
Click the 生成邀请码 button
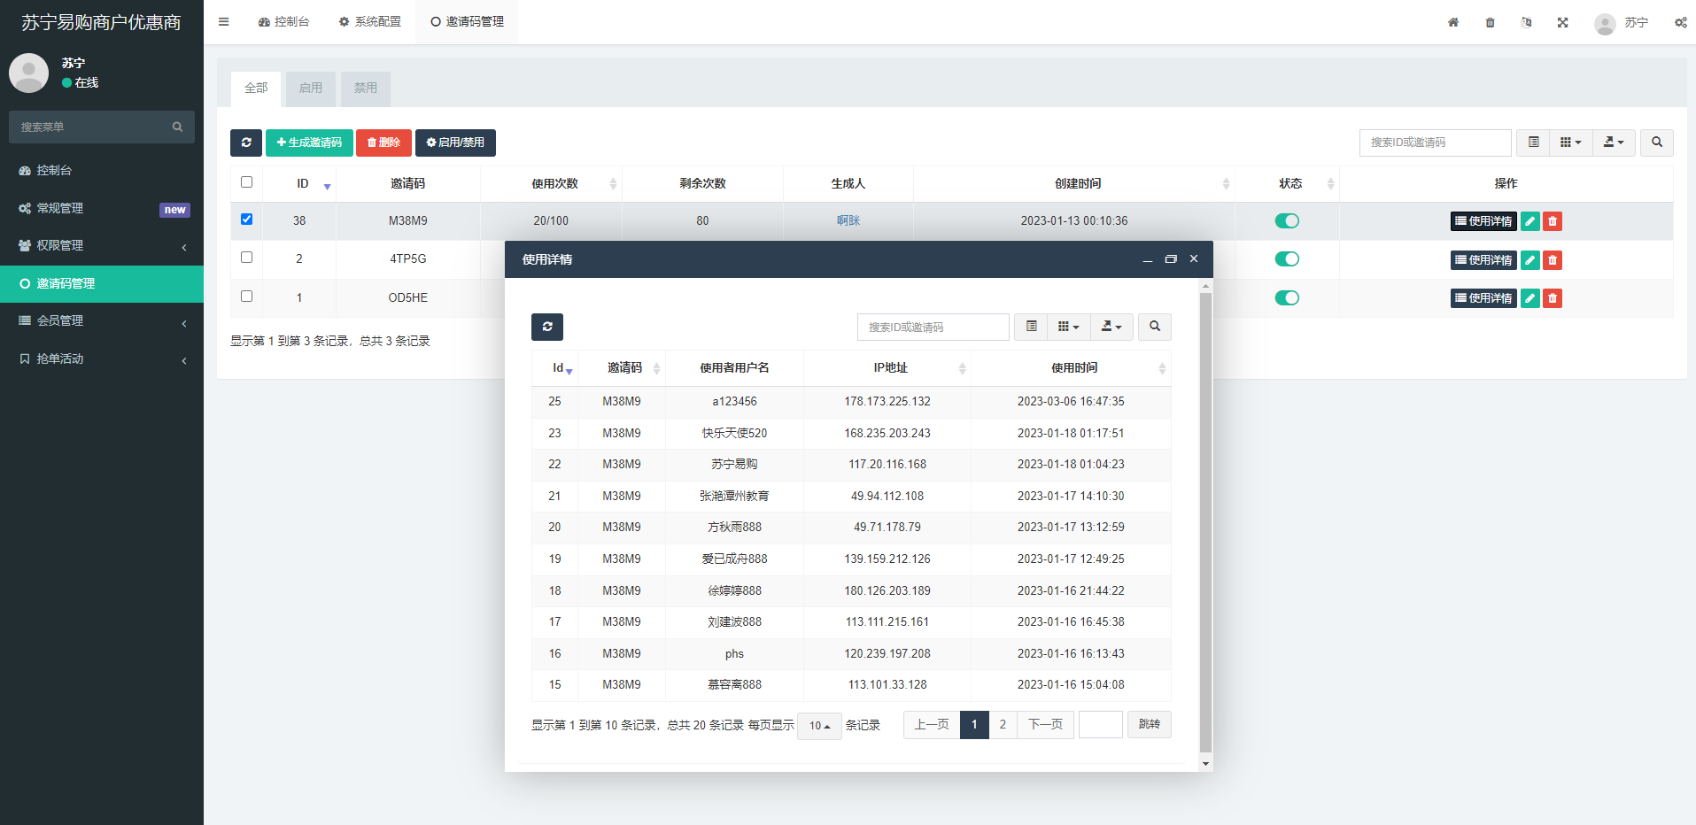[x=309, y=143]
